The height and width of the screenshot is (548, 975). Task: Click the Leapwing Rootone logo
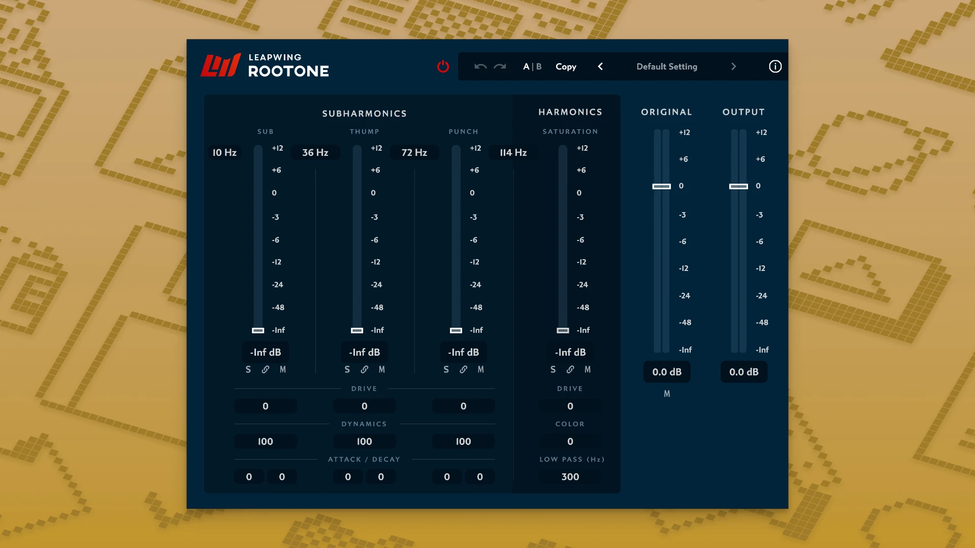click(x=265, y=65)
